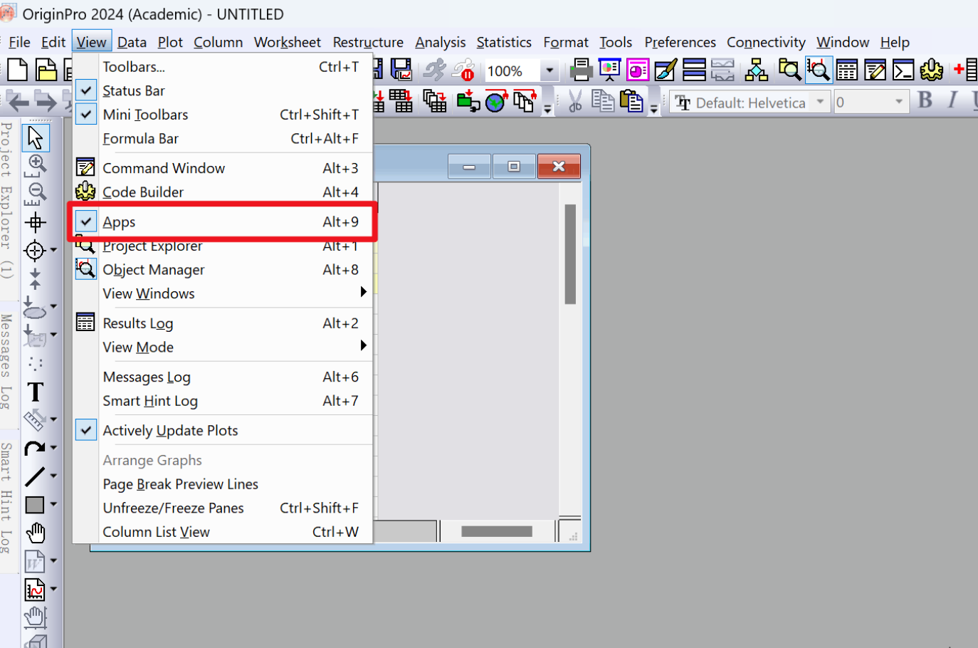Viewport: 978px width, 648px height.
Task: Click the globe Import from Web icon
Action: (496, 101)
